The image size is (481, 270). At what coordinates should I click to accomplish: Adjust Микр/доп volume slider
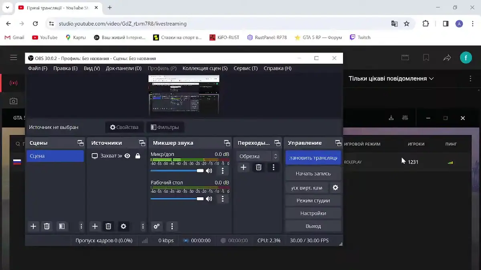[177, 171]
